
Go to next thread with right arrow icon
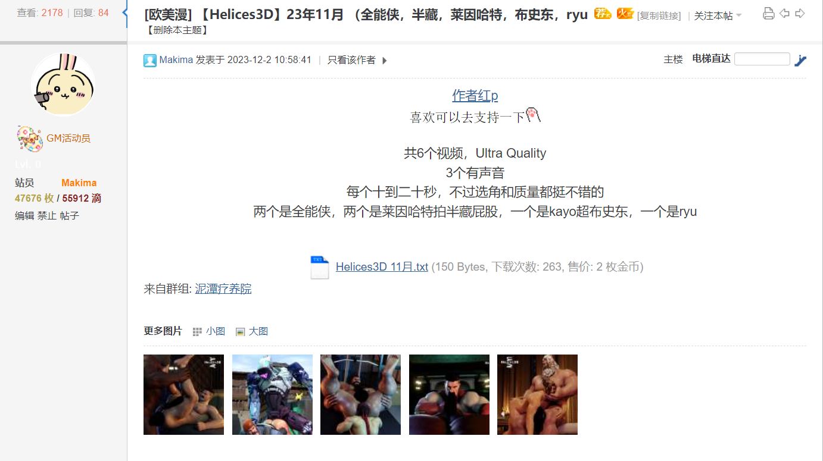coord(800,13)
